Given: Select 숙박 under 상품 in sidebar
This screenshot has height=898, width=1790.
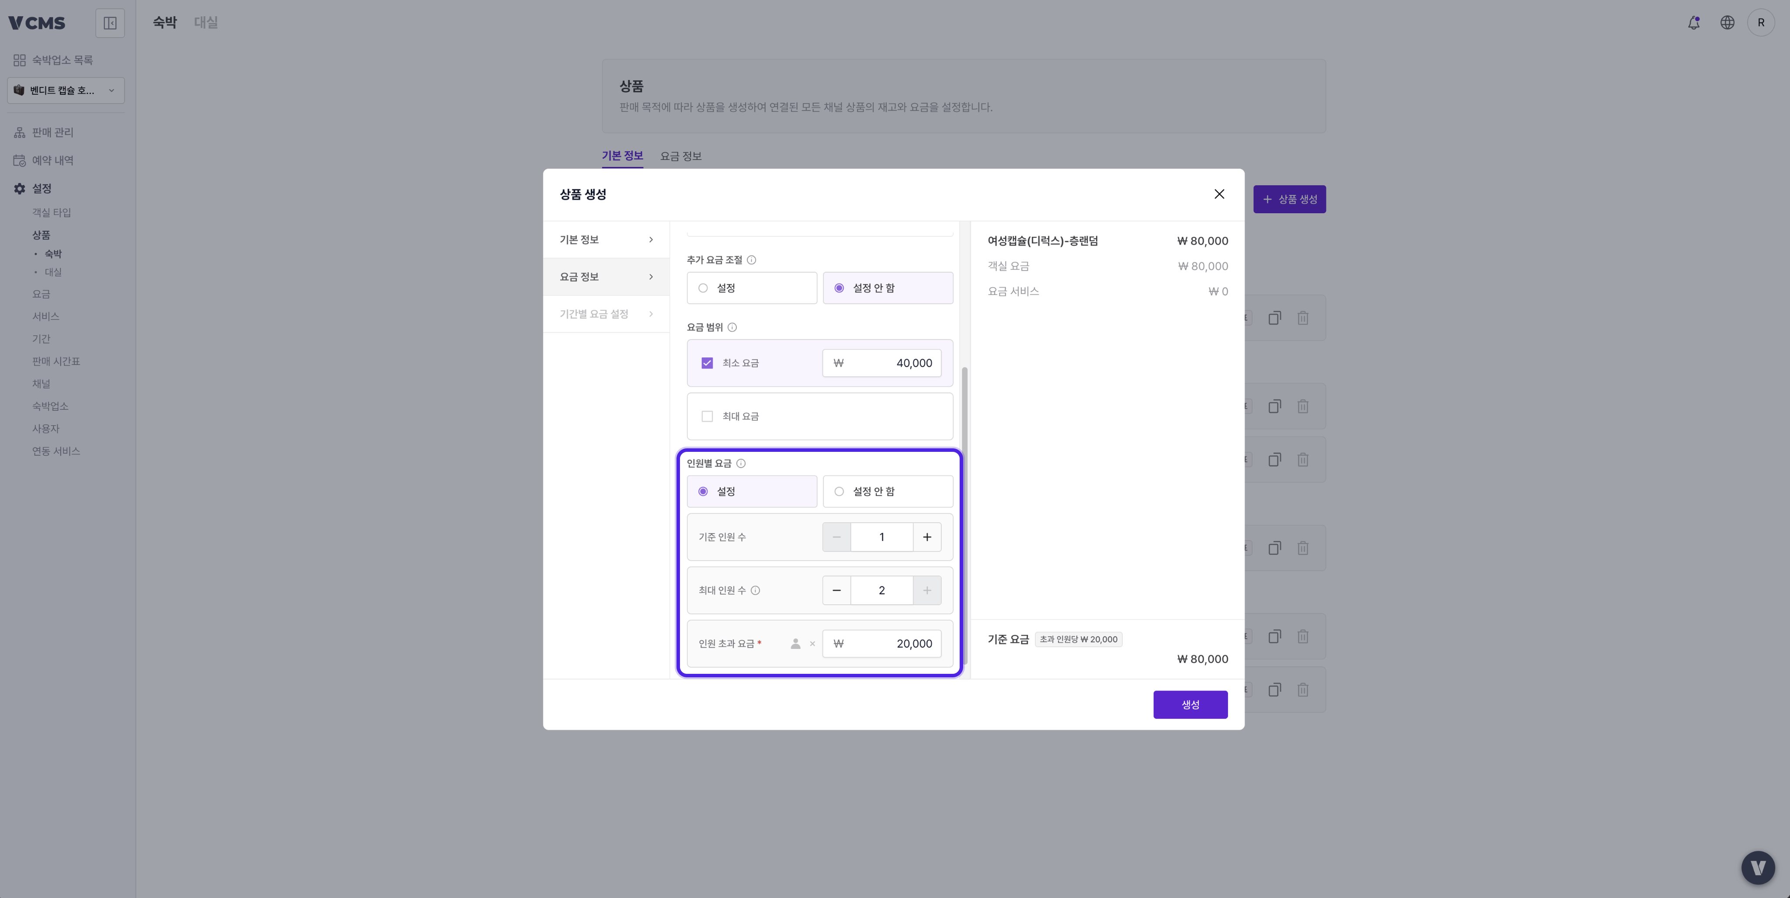Looking at the screenshot, I should click(x=53, y=254).
